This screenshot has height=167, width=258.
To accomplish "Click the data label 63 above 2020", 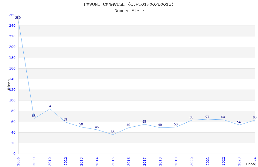I will coord(191,117).
